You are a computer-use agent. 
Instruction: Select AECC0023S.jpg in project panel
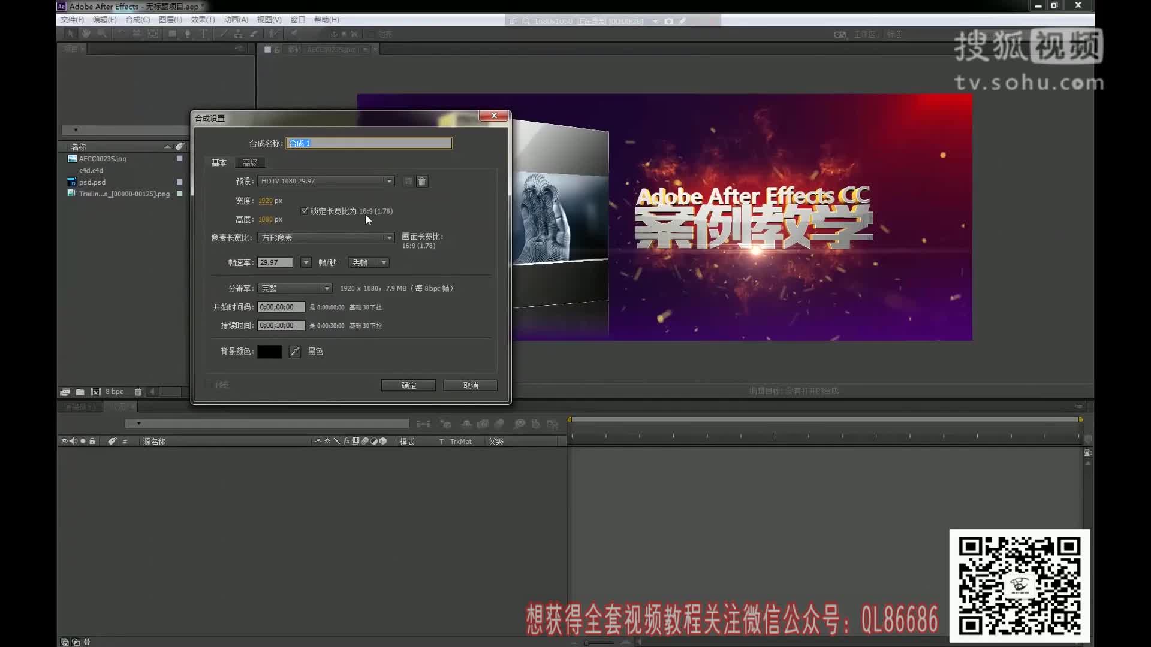click(x=103, y=159)
